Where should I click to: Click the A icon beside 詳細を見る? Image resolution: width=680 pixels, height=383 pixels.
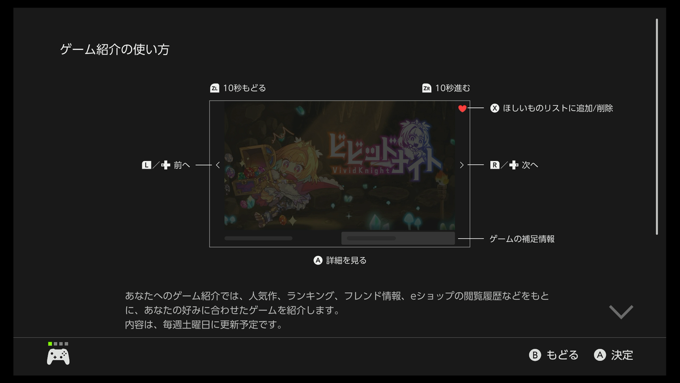click(x=318, y=260)
